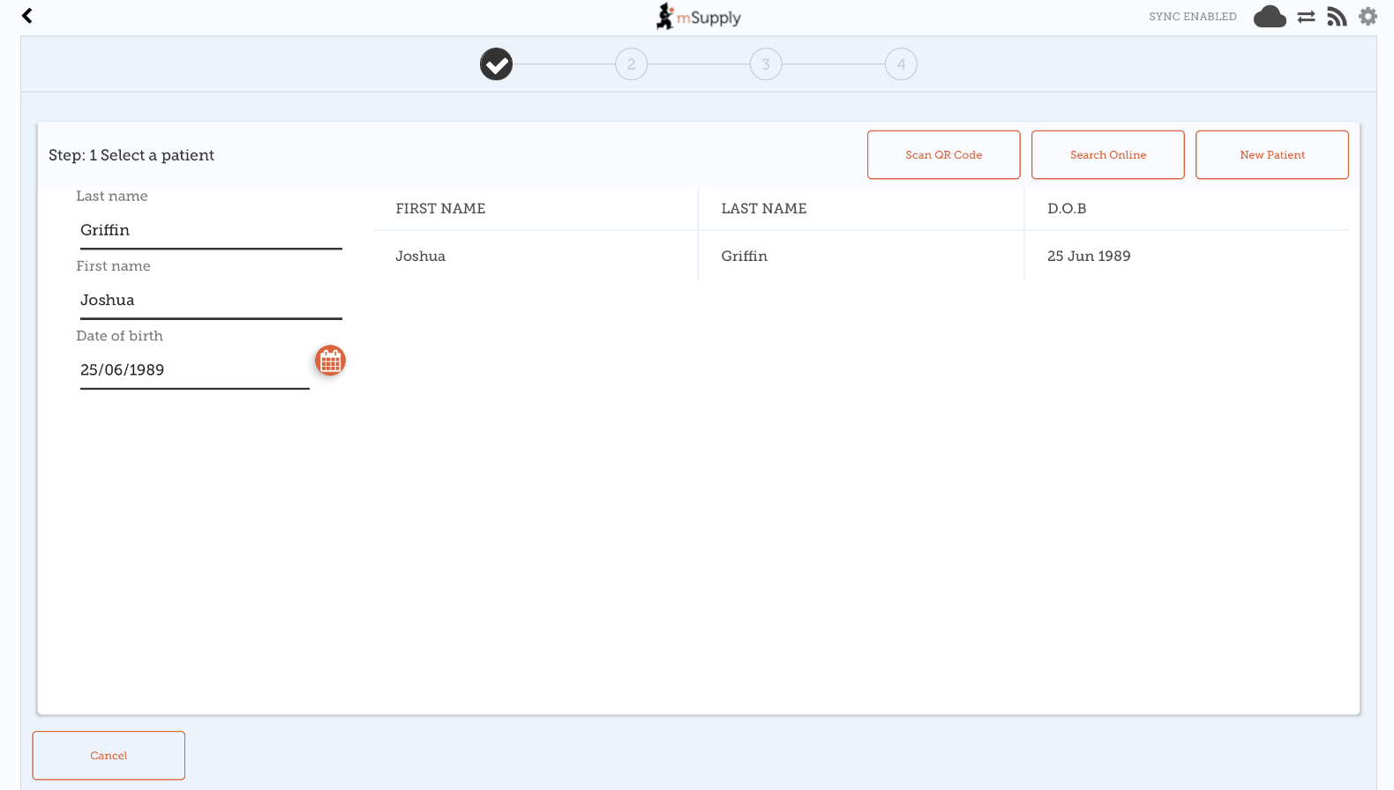Click the completed step one checkmark

tap(496, 64)
